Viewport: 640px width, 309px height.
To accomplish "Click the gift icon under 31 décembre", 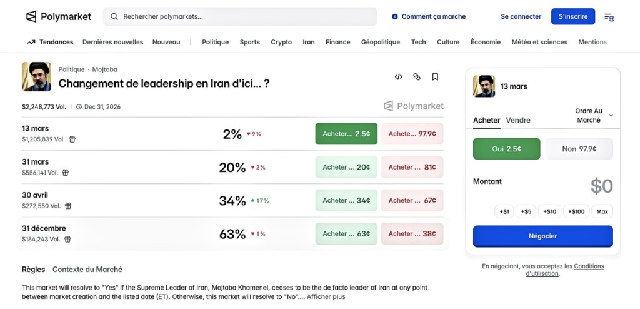I will tap(67, 239).
